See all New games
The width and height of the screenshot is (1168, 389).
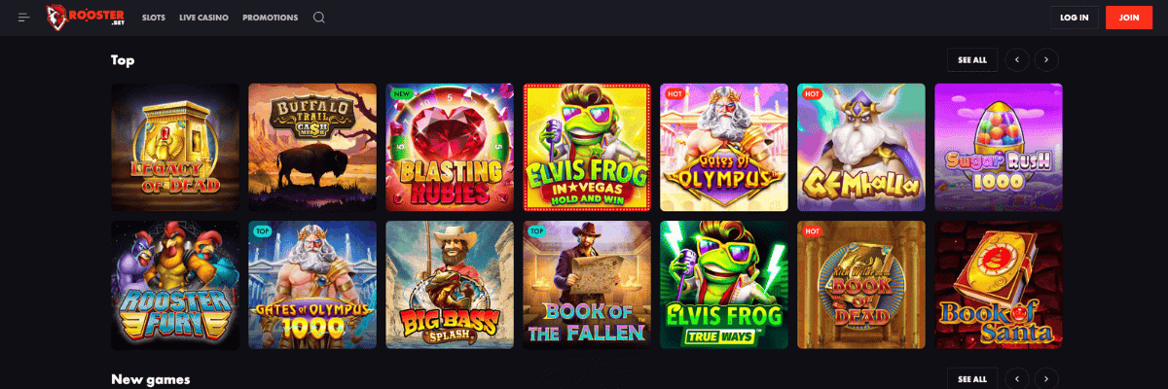coord(972,378)
